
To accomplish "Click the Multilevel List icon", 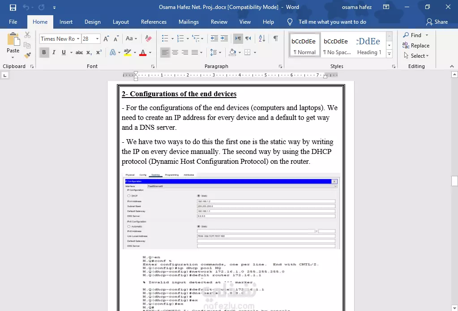I will click(196, 38).
